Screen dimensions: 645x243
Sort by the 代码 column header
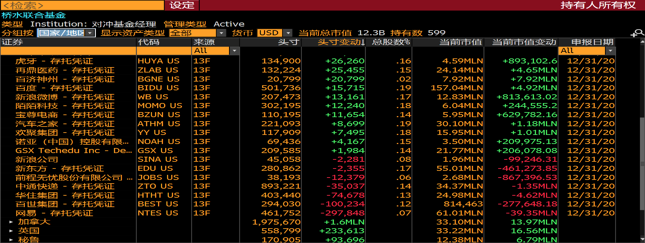[164, 42]
